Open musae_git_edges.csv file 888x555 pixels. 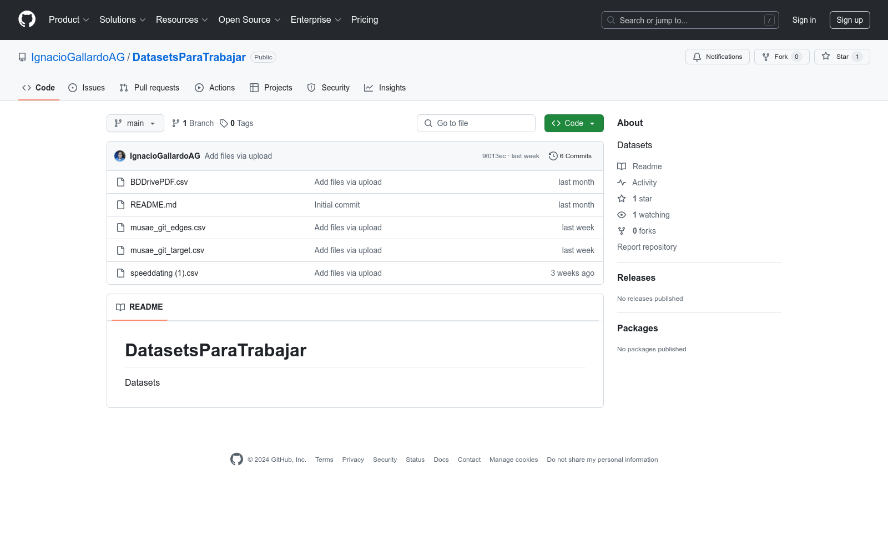click(168, 228)
